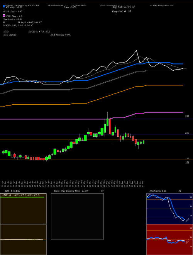
Task: Click the 'Day Vol: 0 M' text
Action: point(121,11)
